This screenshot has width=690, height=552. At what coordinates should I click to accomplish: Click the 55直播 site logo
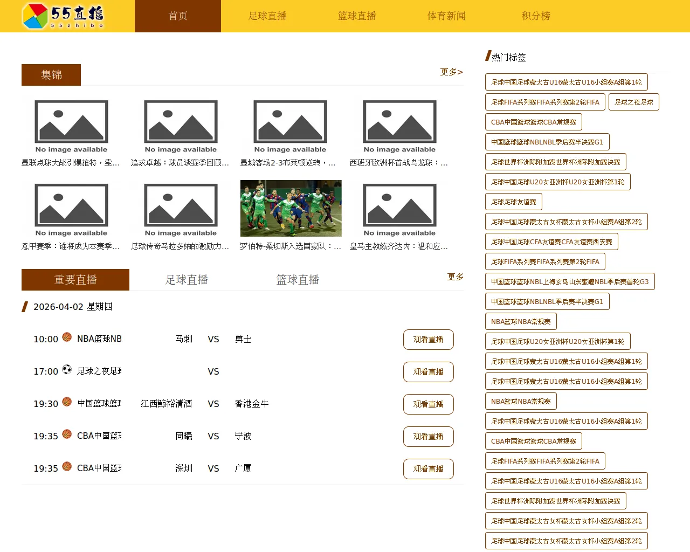tap(63, 16)
